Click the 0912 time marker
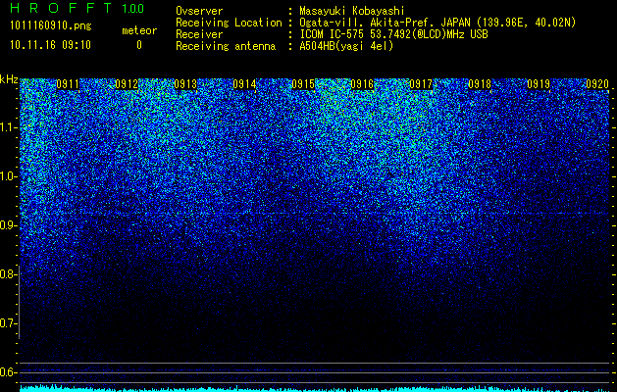The height and width of the screenshot is (392, 617). 127,84
